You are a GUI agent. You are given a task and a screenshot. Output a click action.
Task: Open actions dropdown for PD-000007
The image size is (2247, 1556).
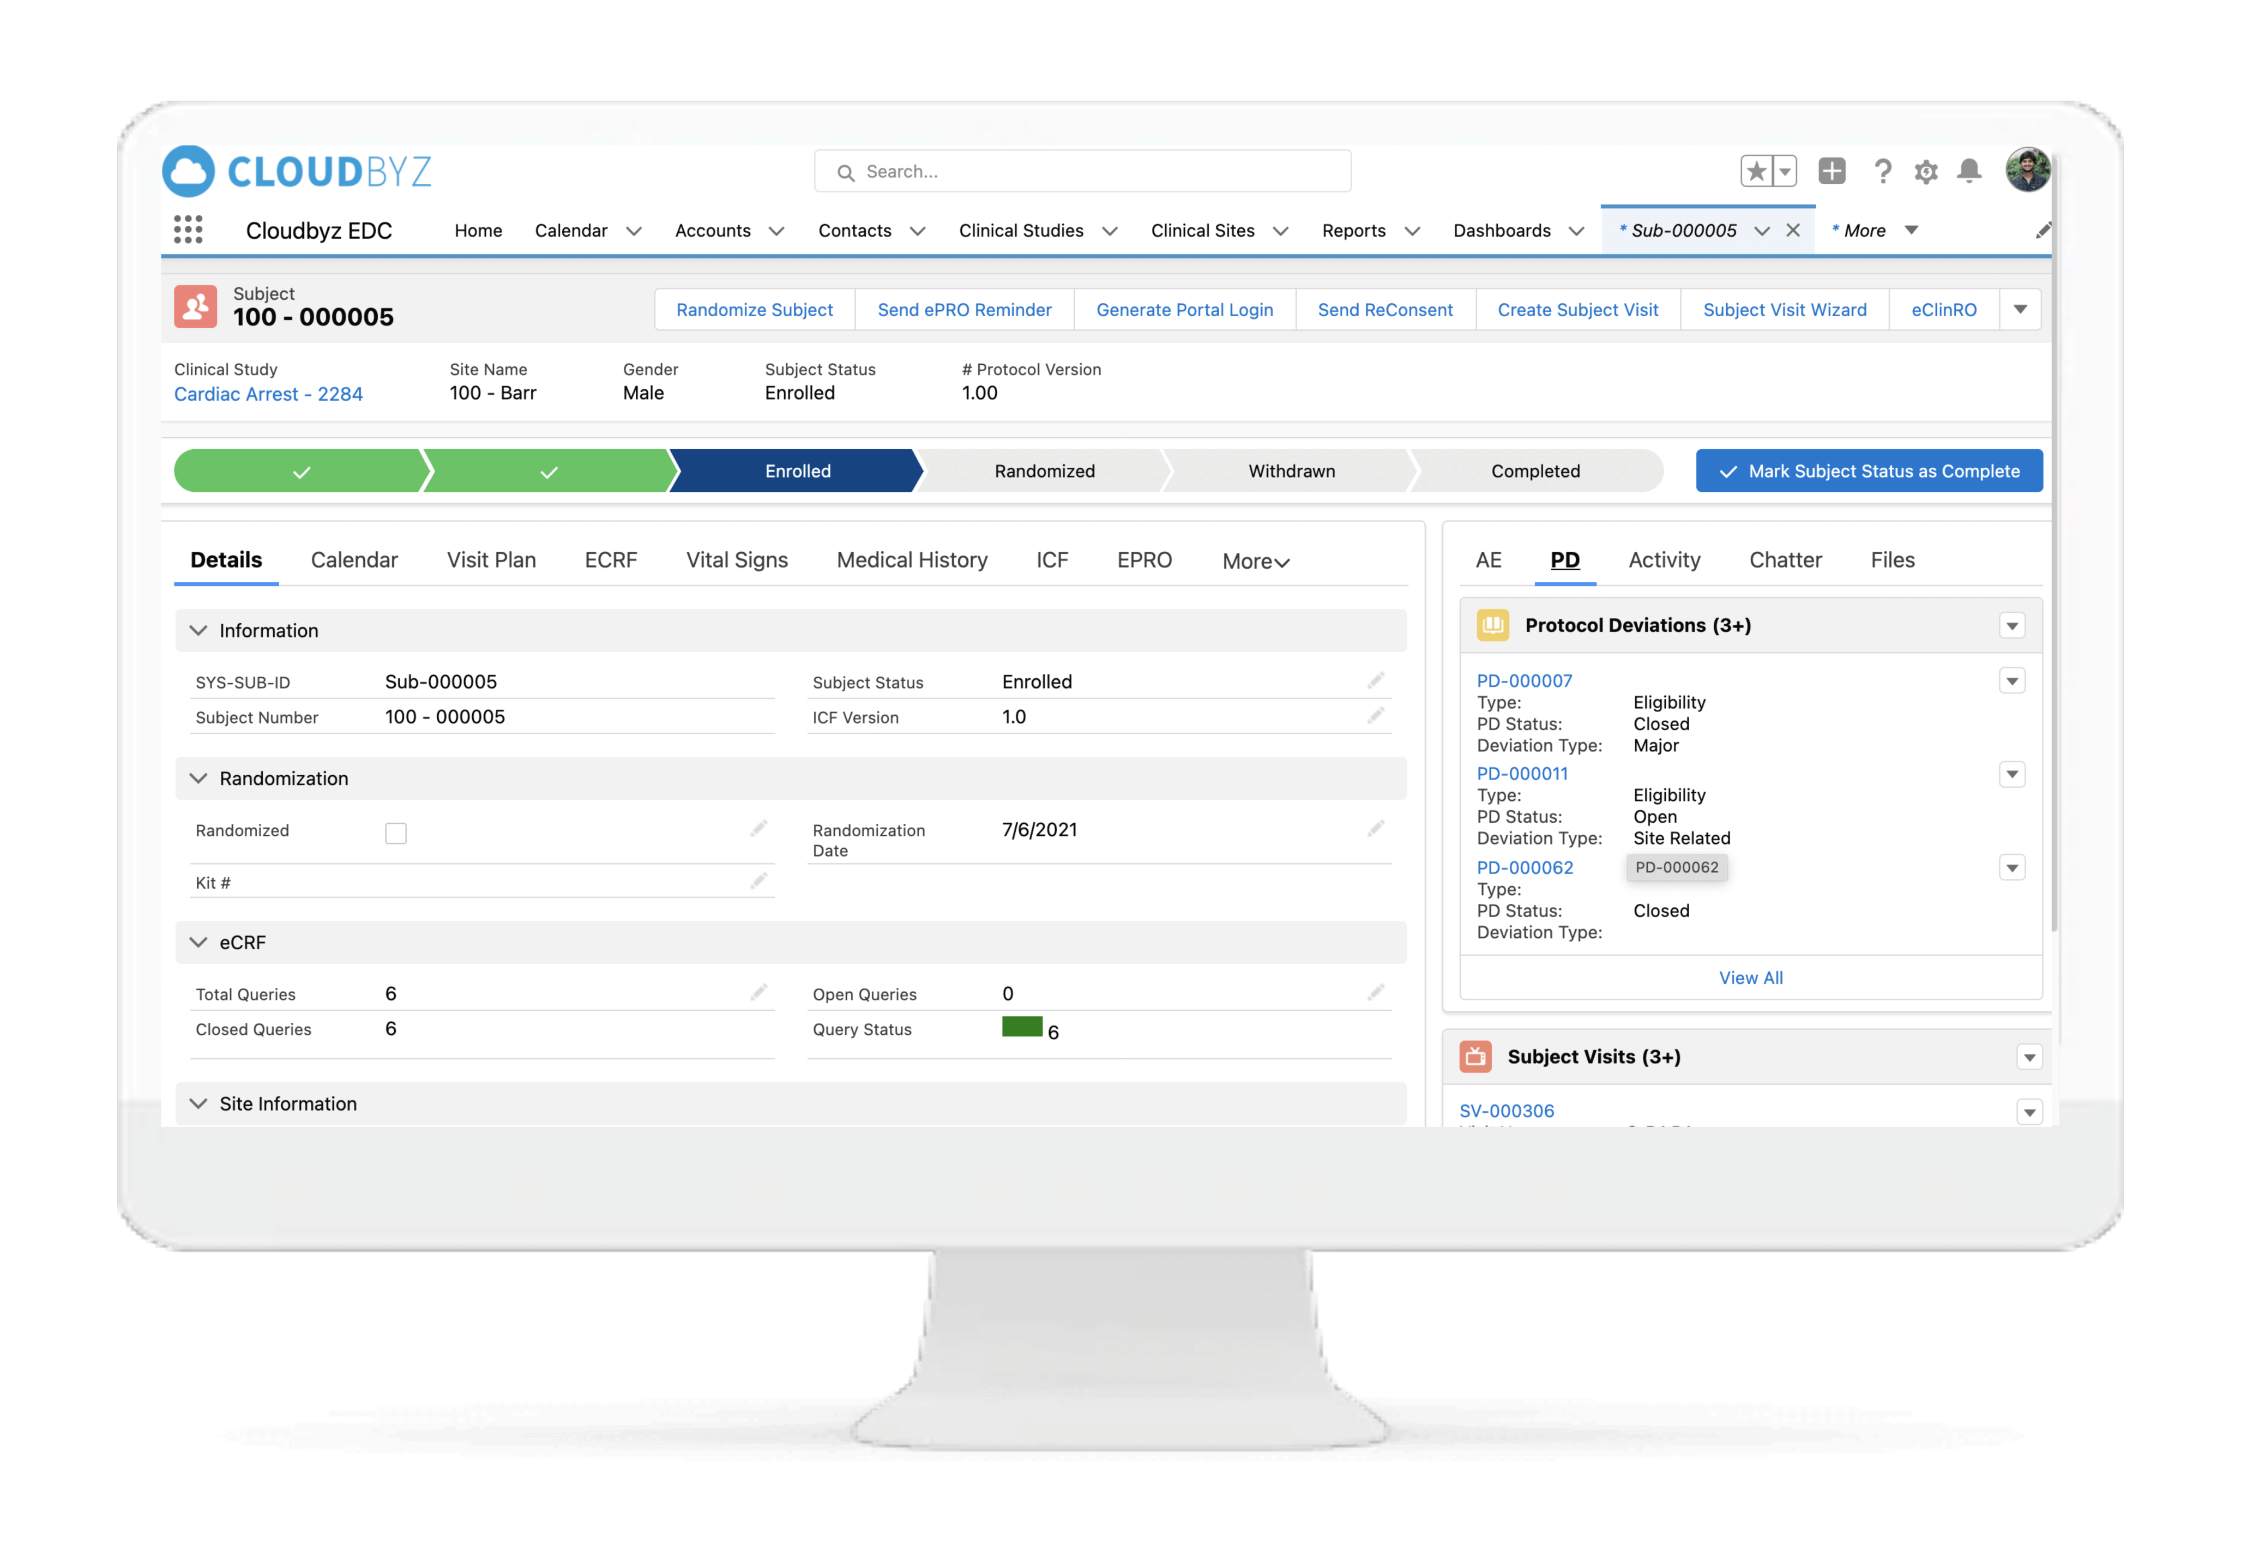pyautogui.click(x=2011, y=680)
